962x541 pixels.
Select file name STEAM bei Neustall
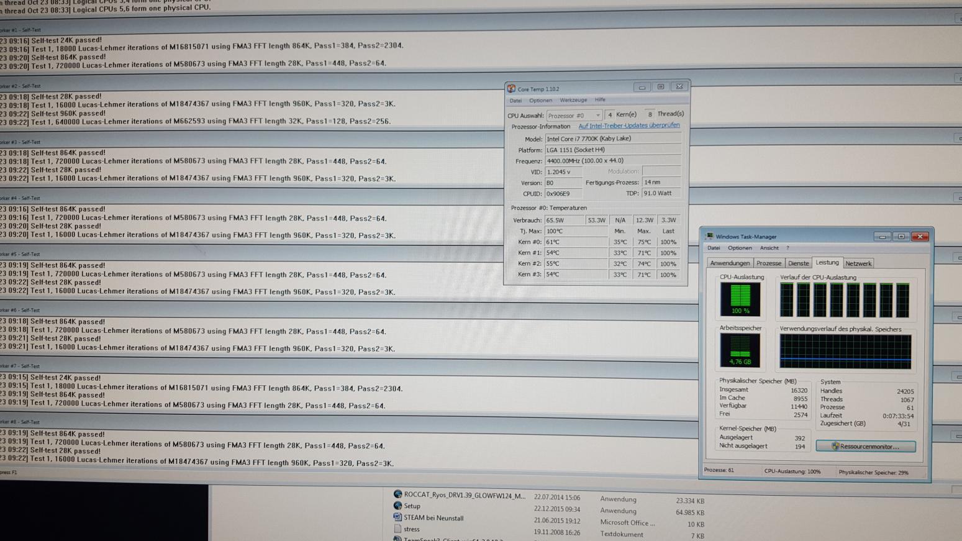tap(433, 518)
